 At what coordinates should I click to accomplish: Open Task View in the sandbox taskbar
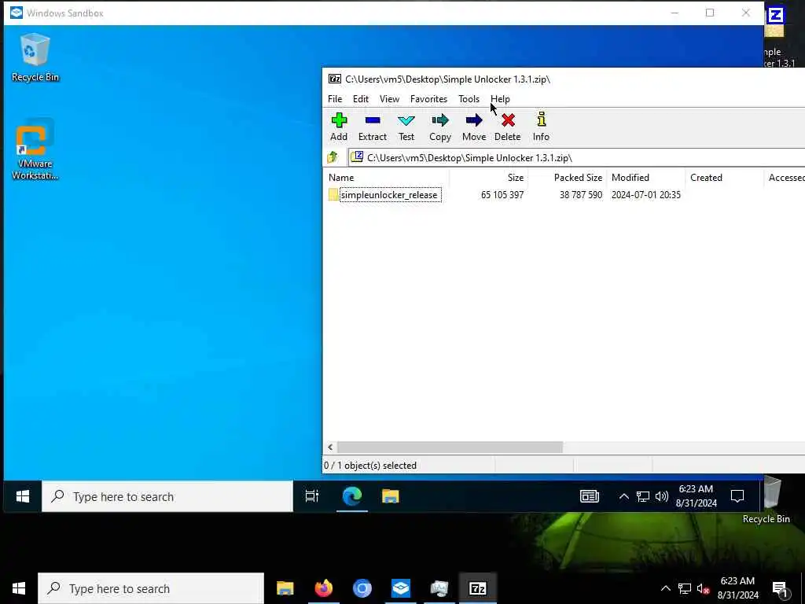pos(311,496)
